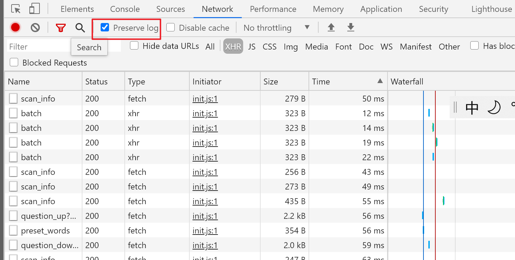
Task: Click the inspect element picker icon
Action: coord(16,9)
